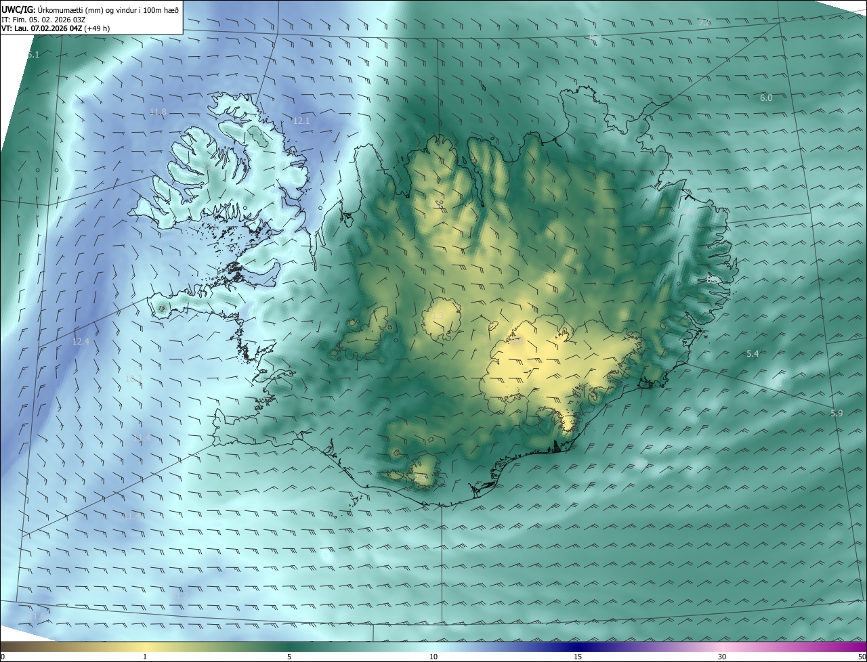Click the color scale tick labeled 30
The width and height of the screenshot is (867, 662).
722,657
